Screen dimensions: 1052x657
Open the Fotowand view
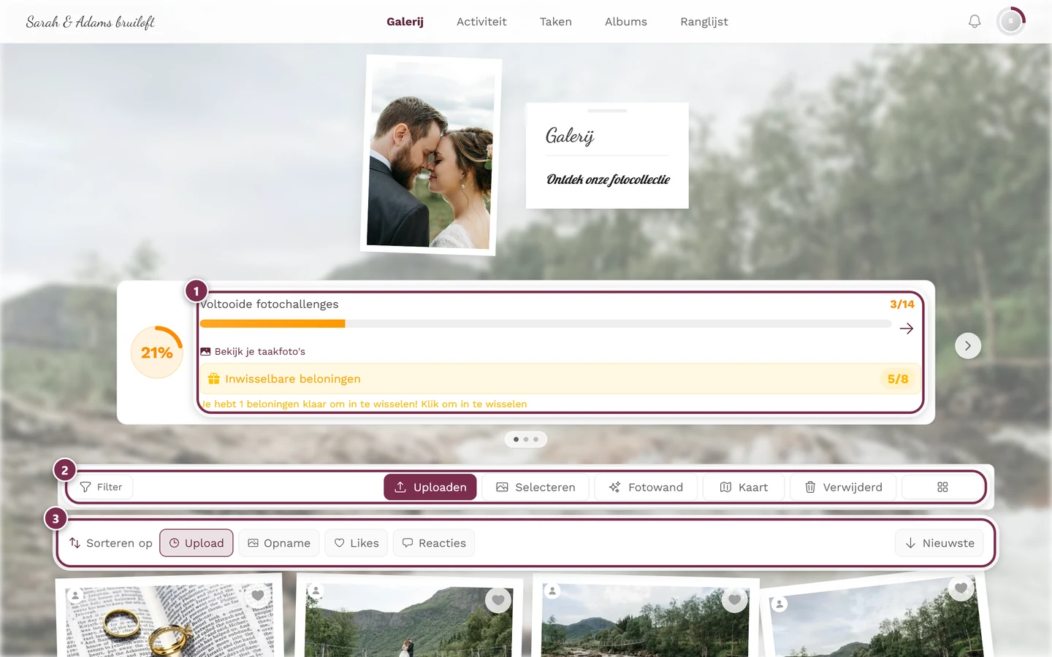(x=646, y=487)
